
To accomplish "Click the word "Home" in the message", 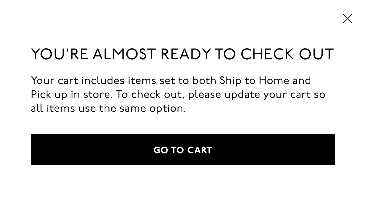I will point(274,81).
